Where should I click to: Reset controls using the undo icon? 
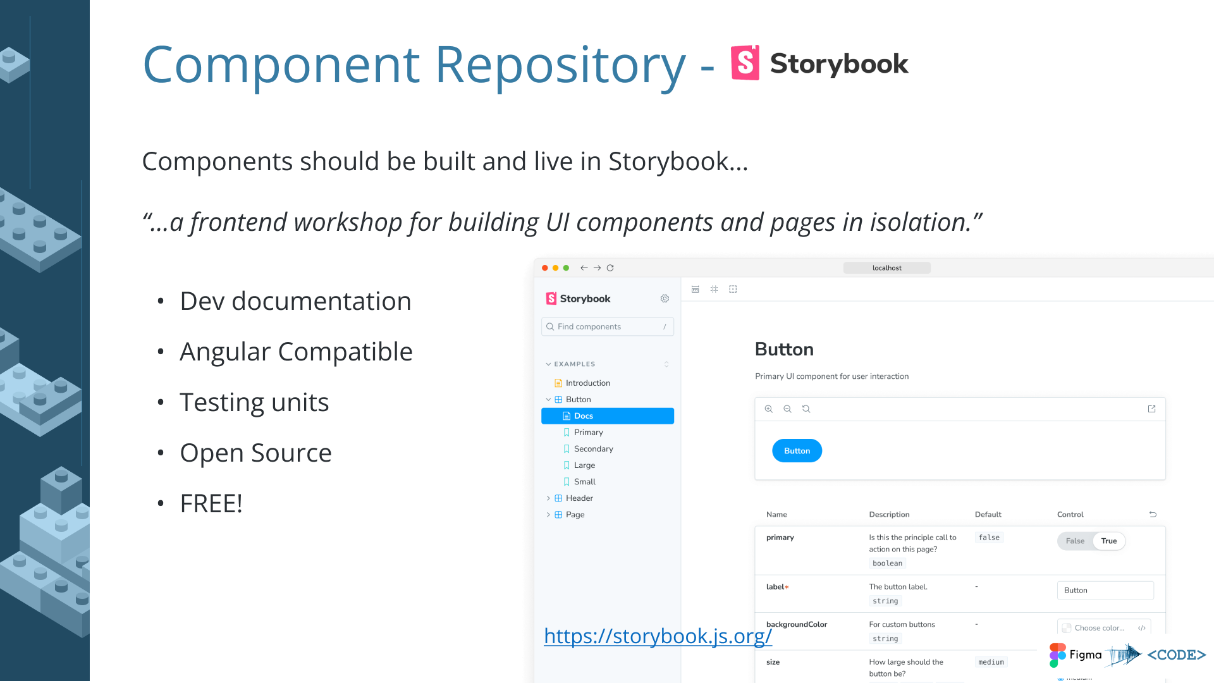(x=1153, y=515)
